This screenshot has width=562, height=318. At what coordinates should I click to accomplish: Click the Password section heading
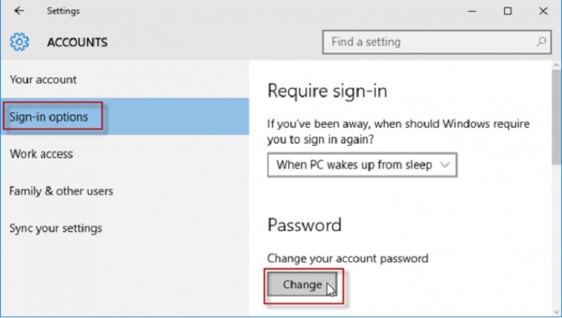[x=304, y=225]
